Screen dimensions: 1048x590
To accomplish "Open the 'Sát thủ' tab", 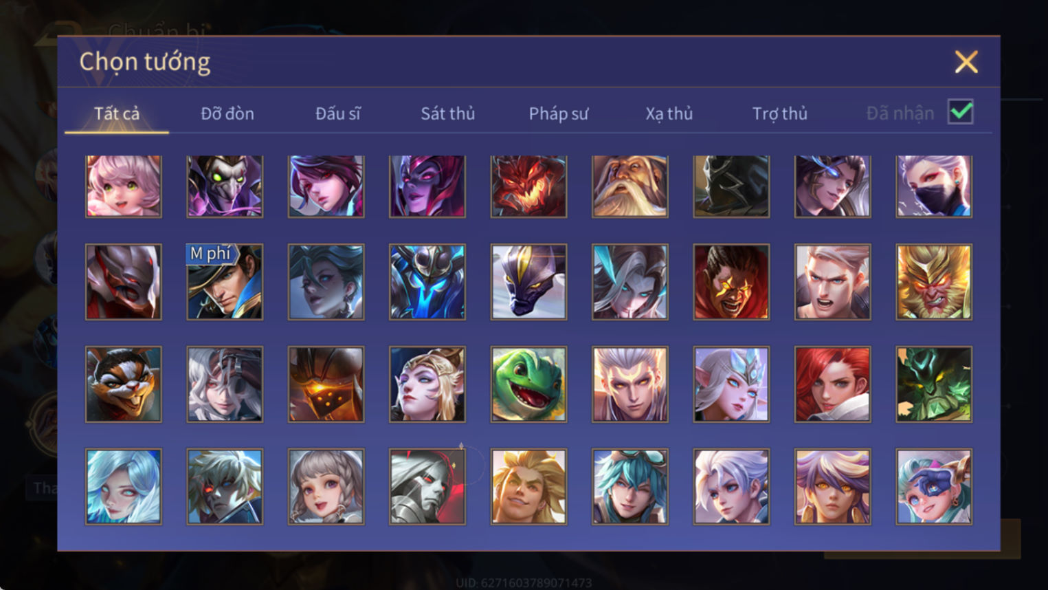I will [x=448, y=113].
